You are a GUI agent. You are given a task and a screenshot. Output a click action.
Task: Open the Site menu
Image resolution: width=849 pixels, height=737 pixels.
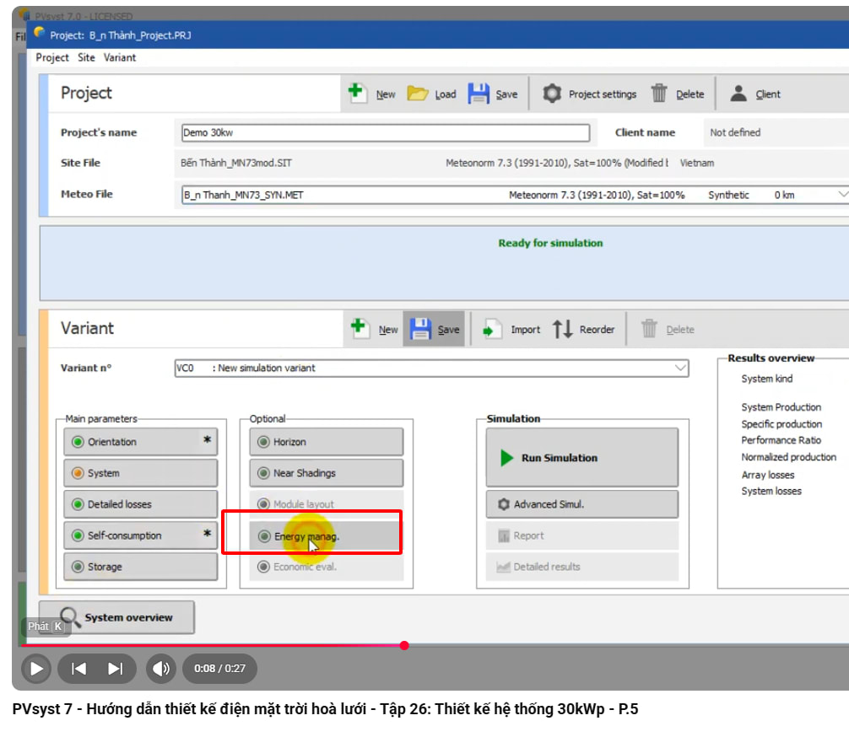[86, 57]
